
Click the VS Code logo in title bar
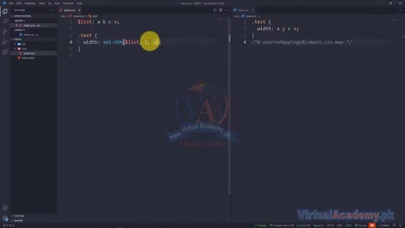[x=4, y=3]
